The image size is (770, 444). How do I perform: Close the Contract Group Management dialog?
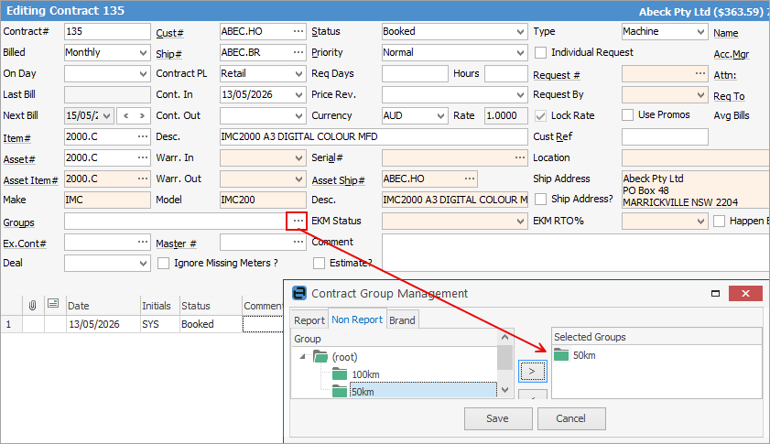[x=745, y=293]
